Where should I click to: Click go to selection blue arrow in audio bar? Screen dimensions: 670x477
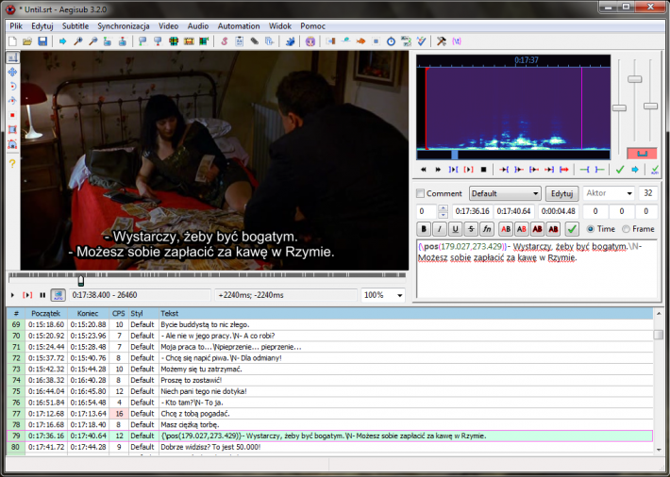[635, 170]
